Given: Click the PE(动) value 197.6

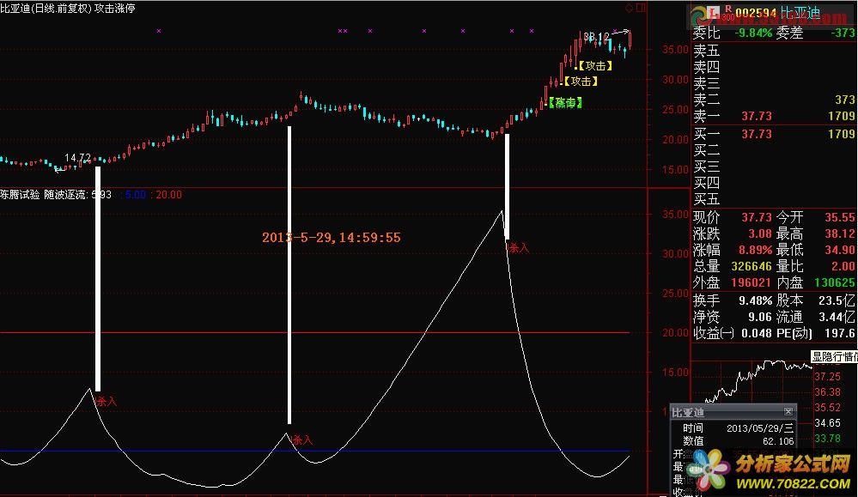Looking at the screenshot, I should (x=839, y=333).
